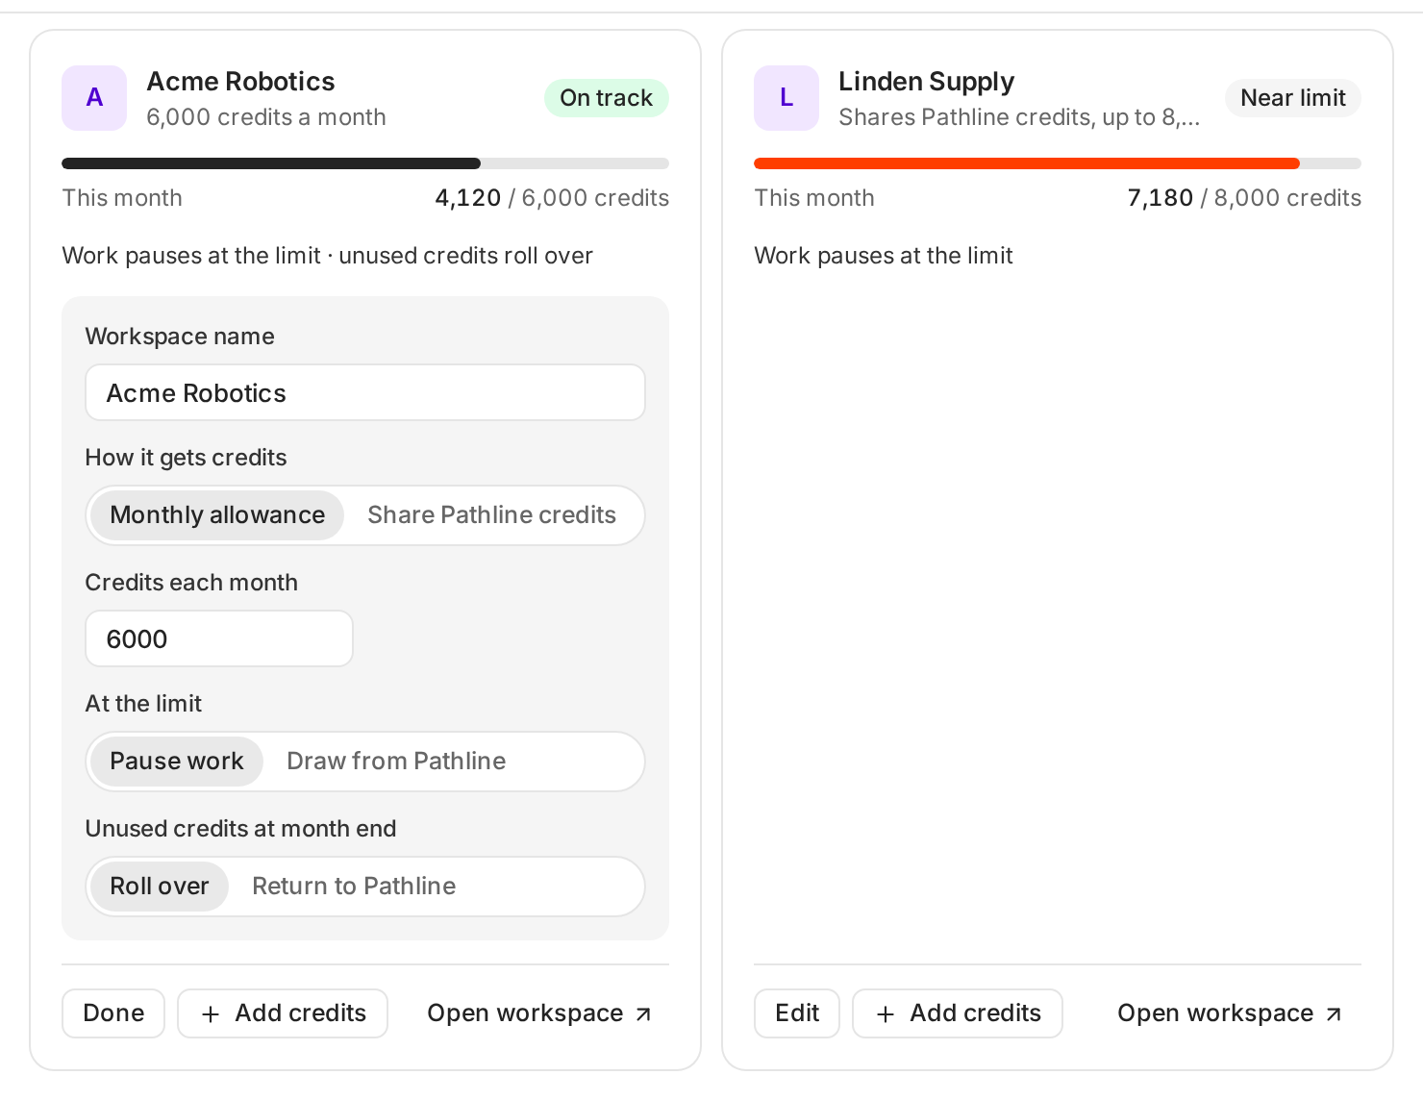Select Monthly allowance option
This screenshot has height=1100, width=1423.
click(217, 515)
